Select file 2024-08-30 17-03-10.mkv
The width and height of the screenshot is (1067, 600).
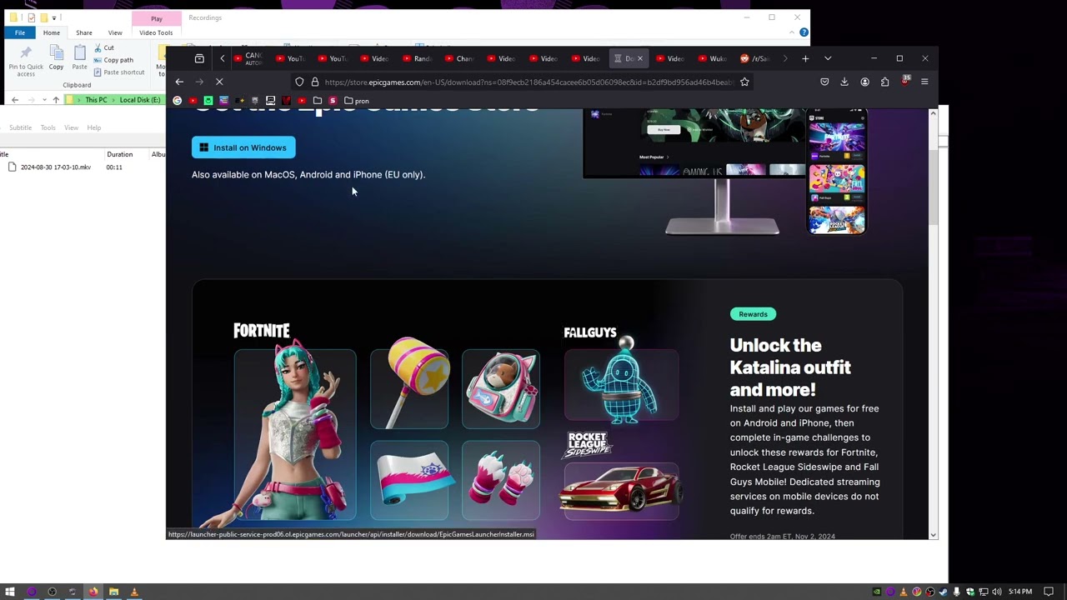tap(55, 167)
